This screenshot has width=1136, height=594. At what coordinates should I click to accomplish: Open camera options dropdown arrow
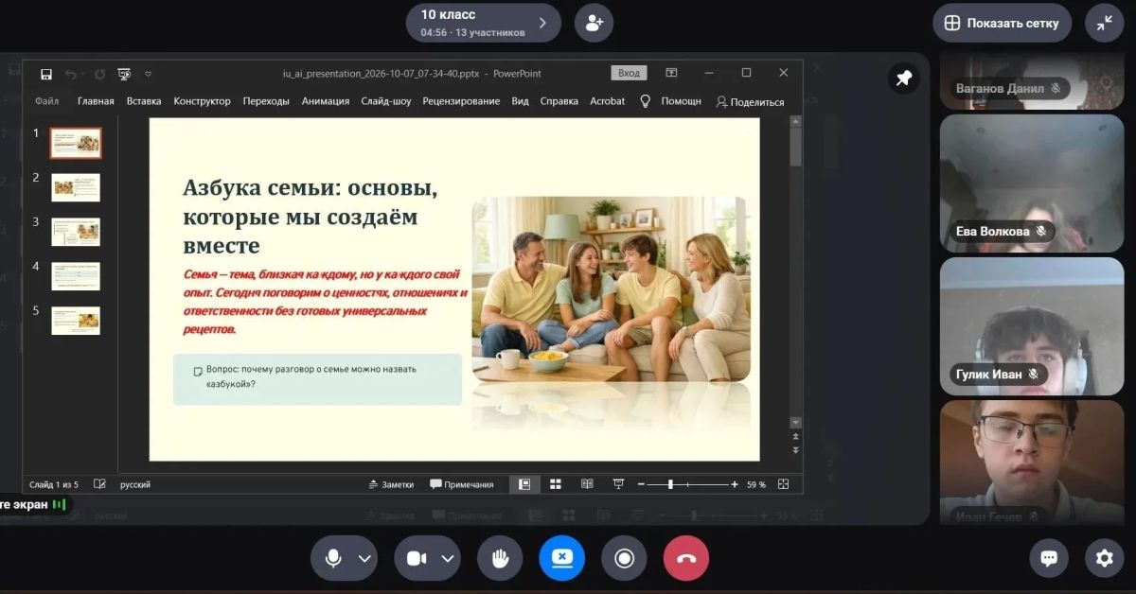(x=448, y=558)
